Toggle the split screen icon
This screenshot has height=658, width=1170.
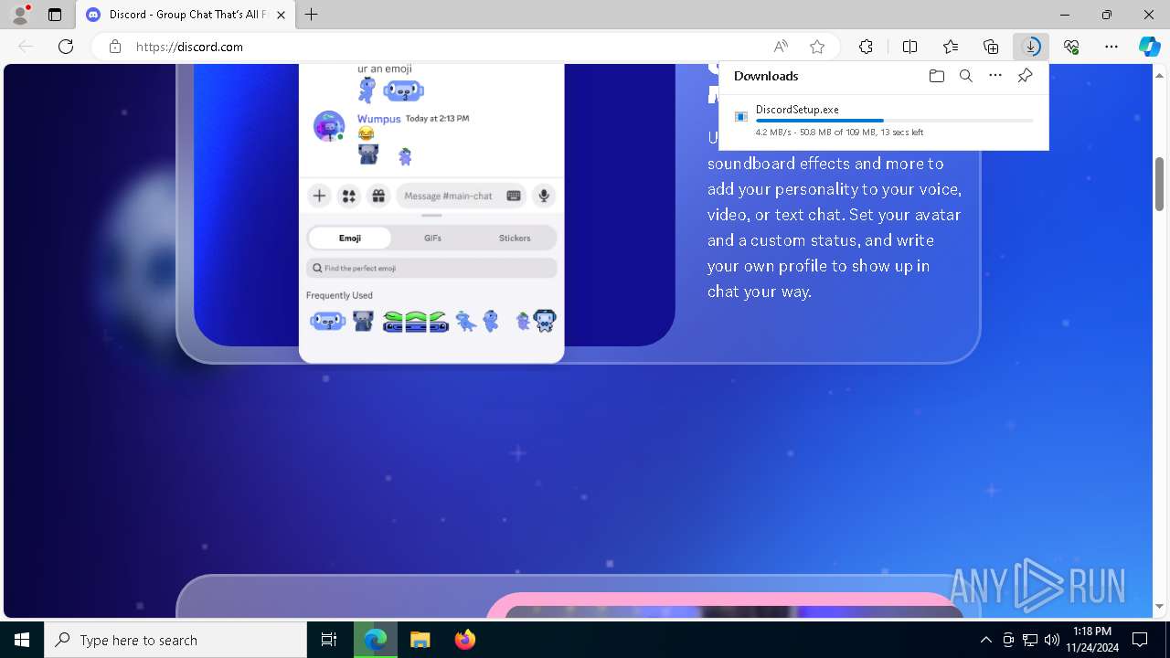coord(910,47)
